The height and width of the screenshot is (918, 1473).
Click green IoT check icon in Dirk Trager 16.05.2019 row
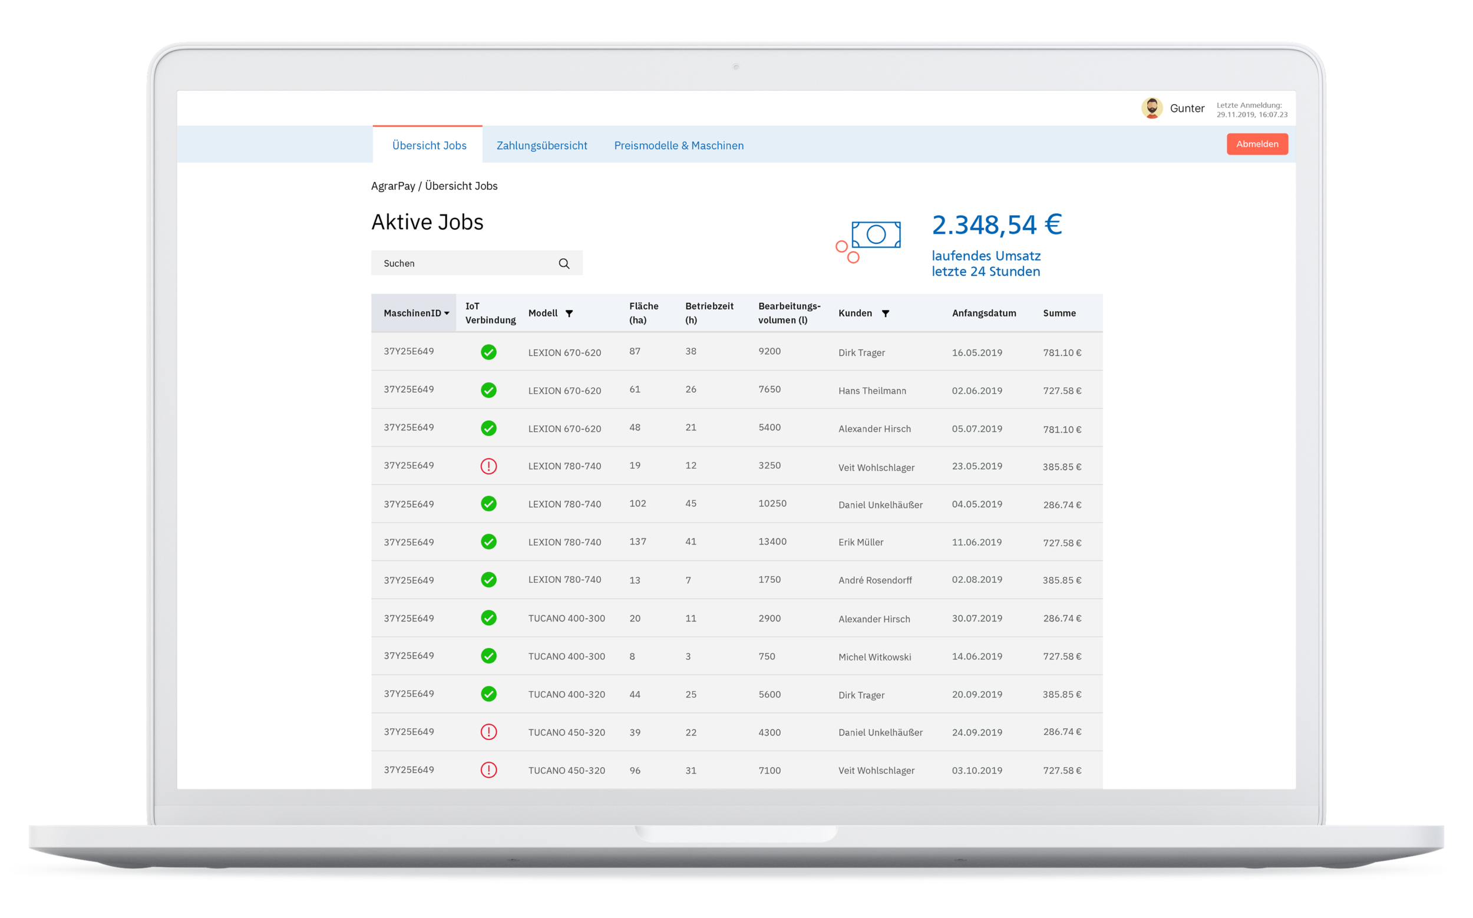click(x=488, y=352)
